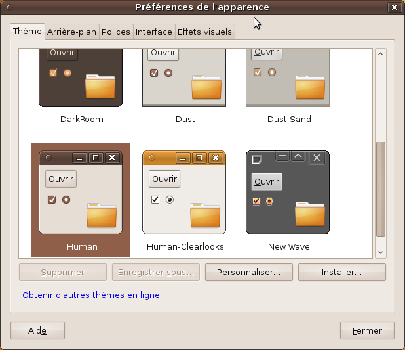The image size is (405, 350).
Task: Click the folder icon in New Wave preview
Action: click(x=309, y=214)
